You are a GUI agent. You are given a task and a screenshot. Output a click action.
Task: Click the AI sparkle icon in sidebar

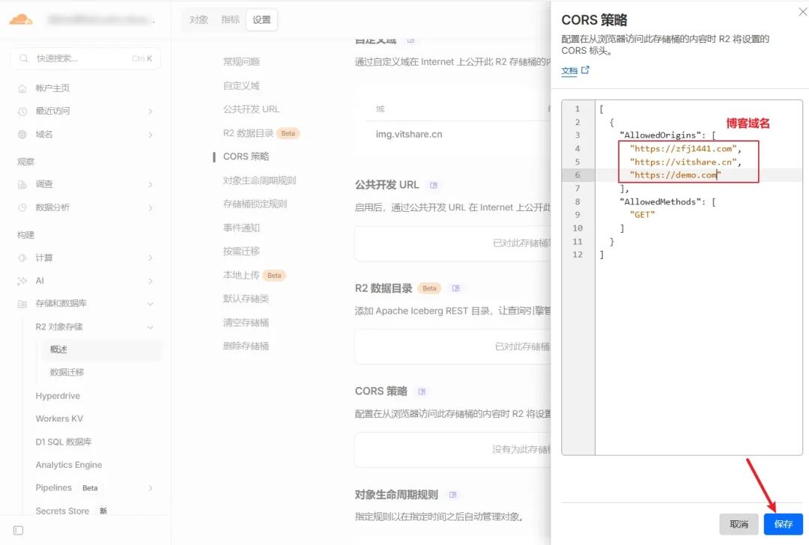point(22,281)
